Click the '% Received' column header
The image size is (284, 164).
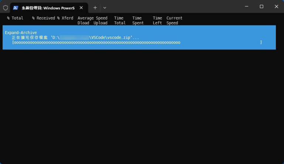tap(44, 18)
